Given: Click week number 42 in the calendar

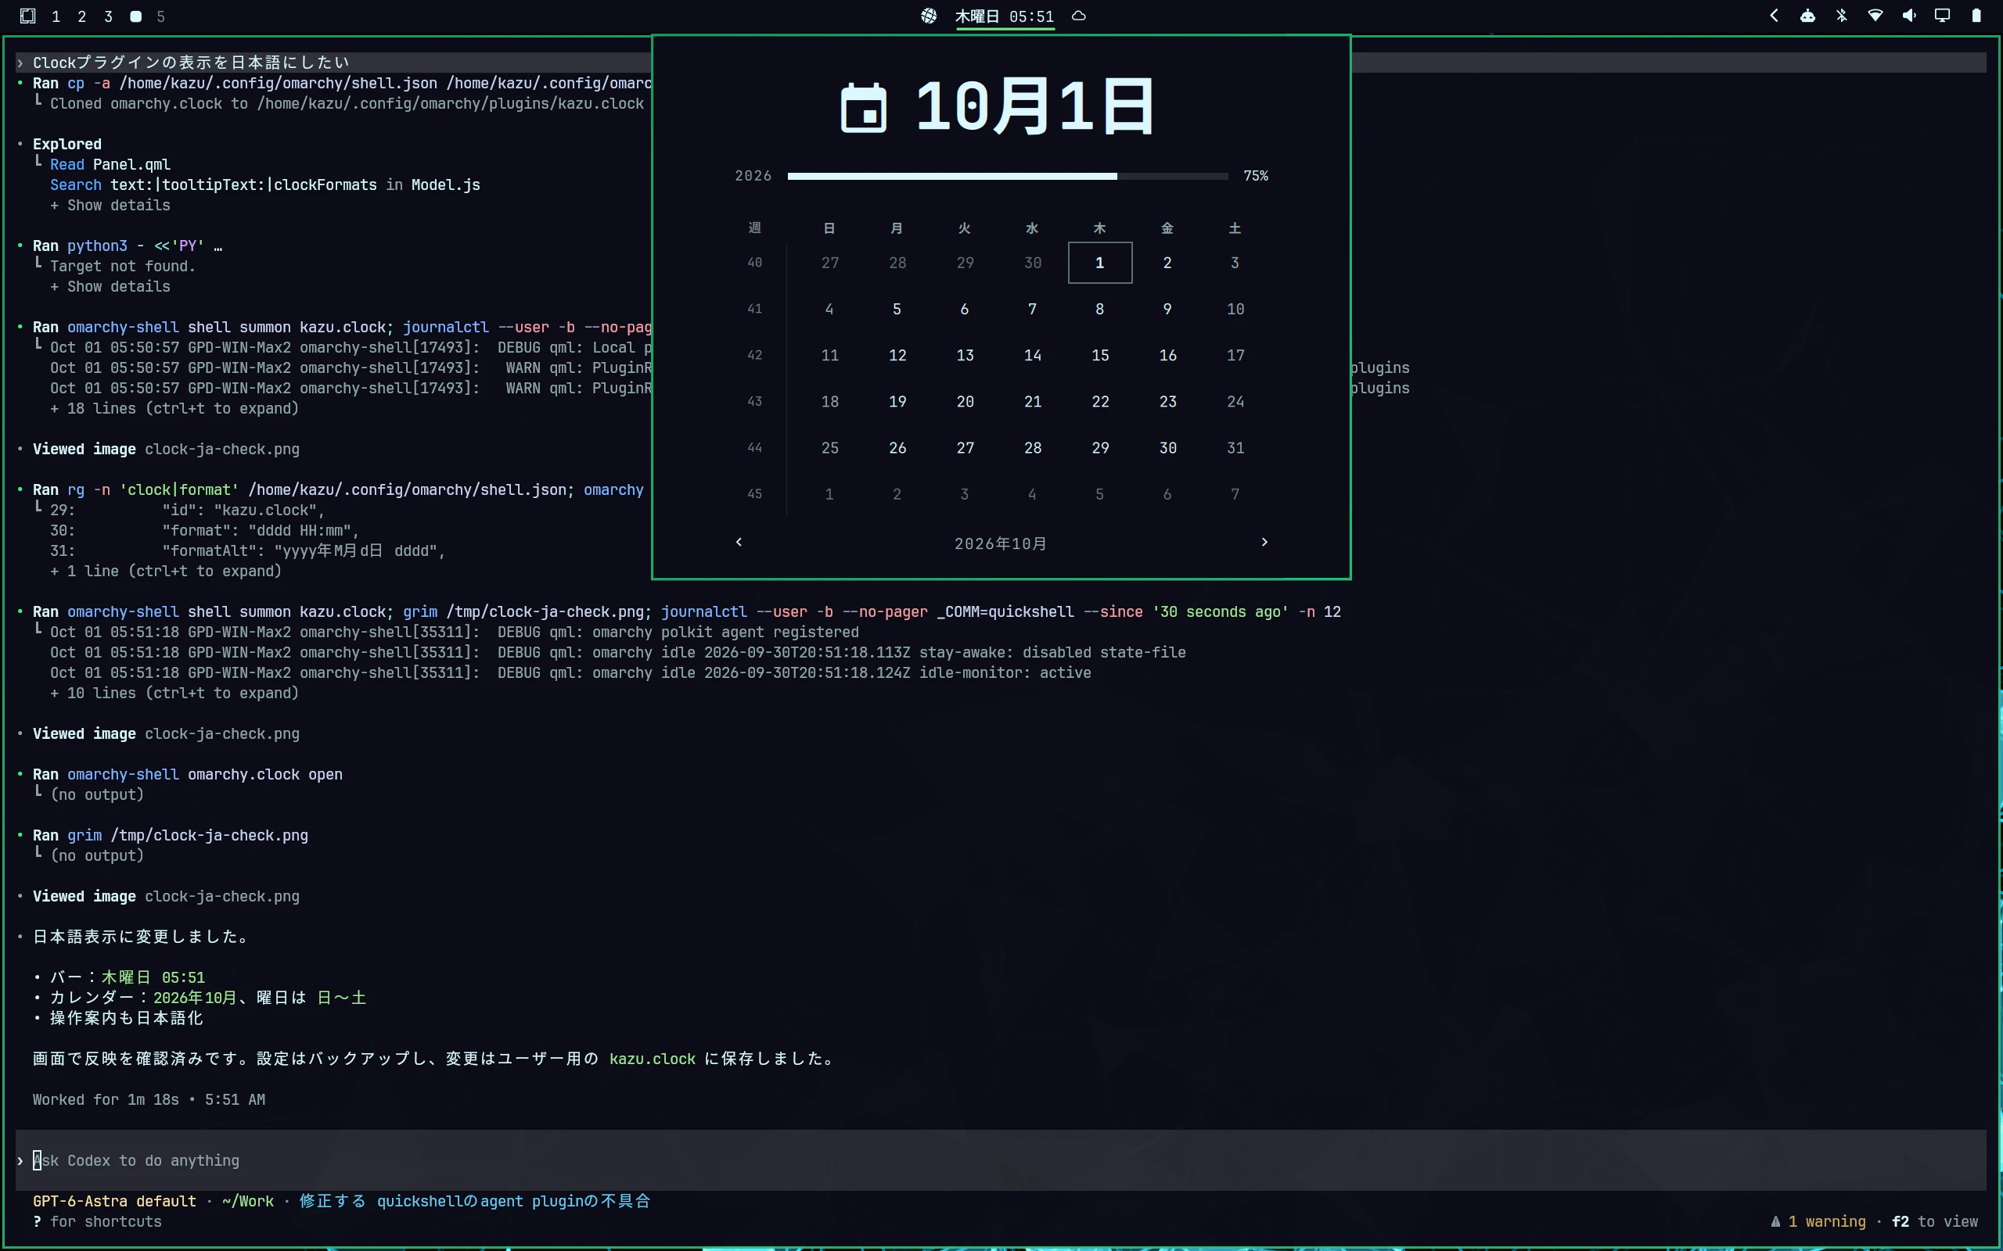Looking at the screenshot, I should (755, 355).
